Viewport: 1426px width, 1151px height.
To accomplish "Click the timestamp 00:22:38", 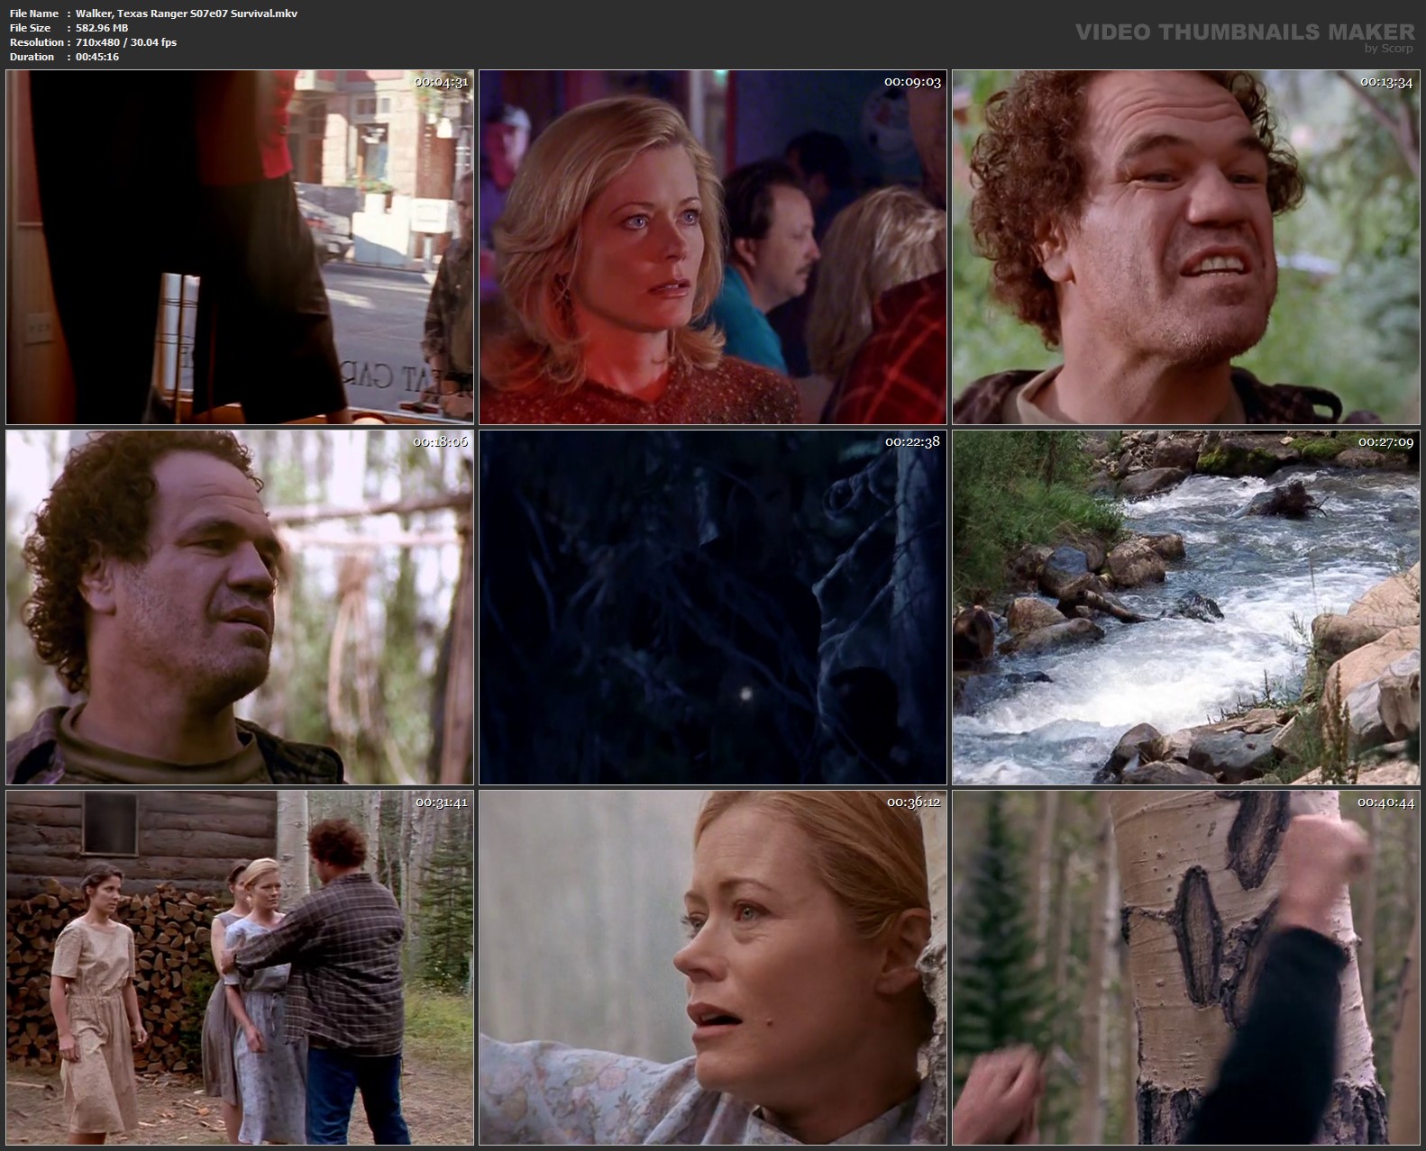I will pyautogui.click(x=912, y=442).
